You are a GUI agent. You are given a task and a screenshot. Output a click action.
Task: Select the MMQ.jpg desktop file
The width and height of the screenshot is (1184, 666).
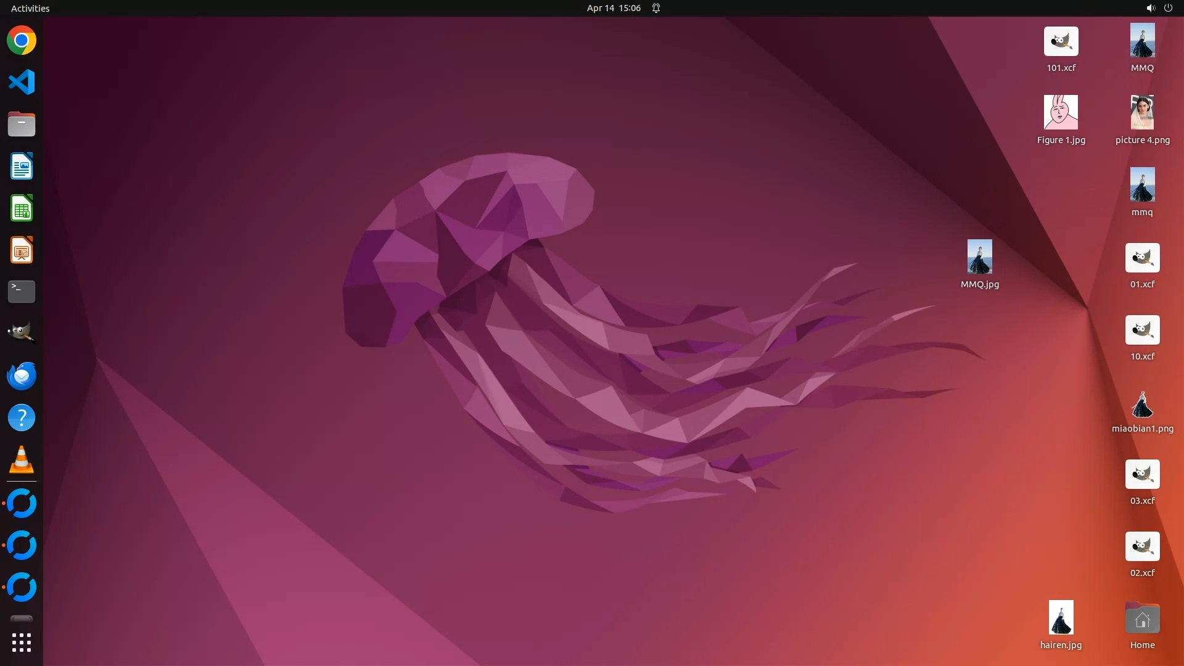click(979, 257)
